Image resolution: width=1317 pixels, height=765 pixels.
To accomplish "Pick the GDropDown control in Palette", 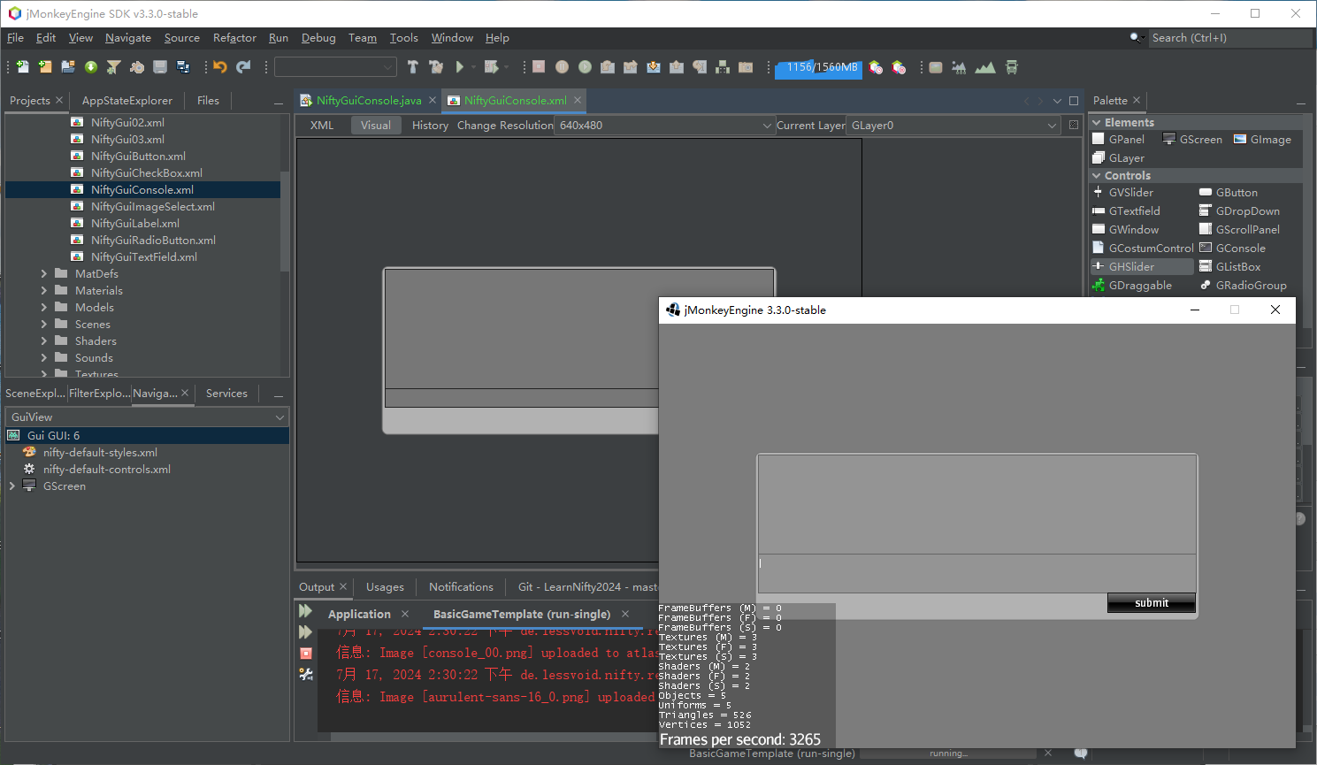I will coord(1239,211).
